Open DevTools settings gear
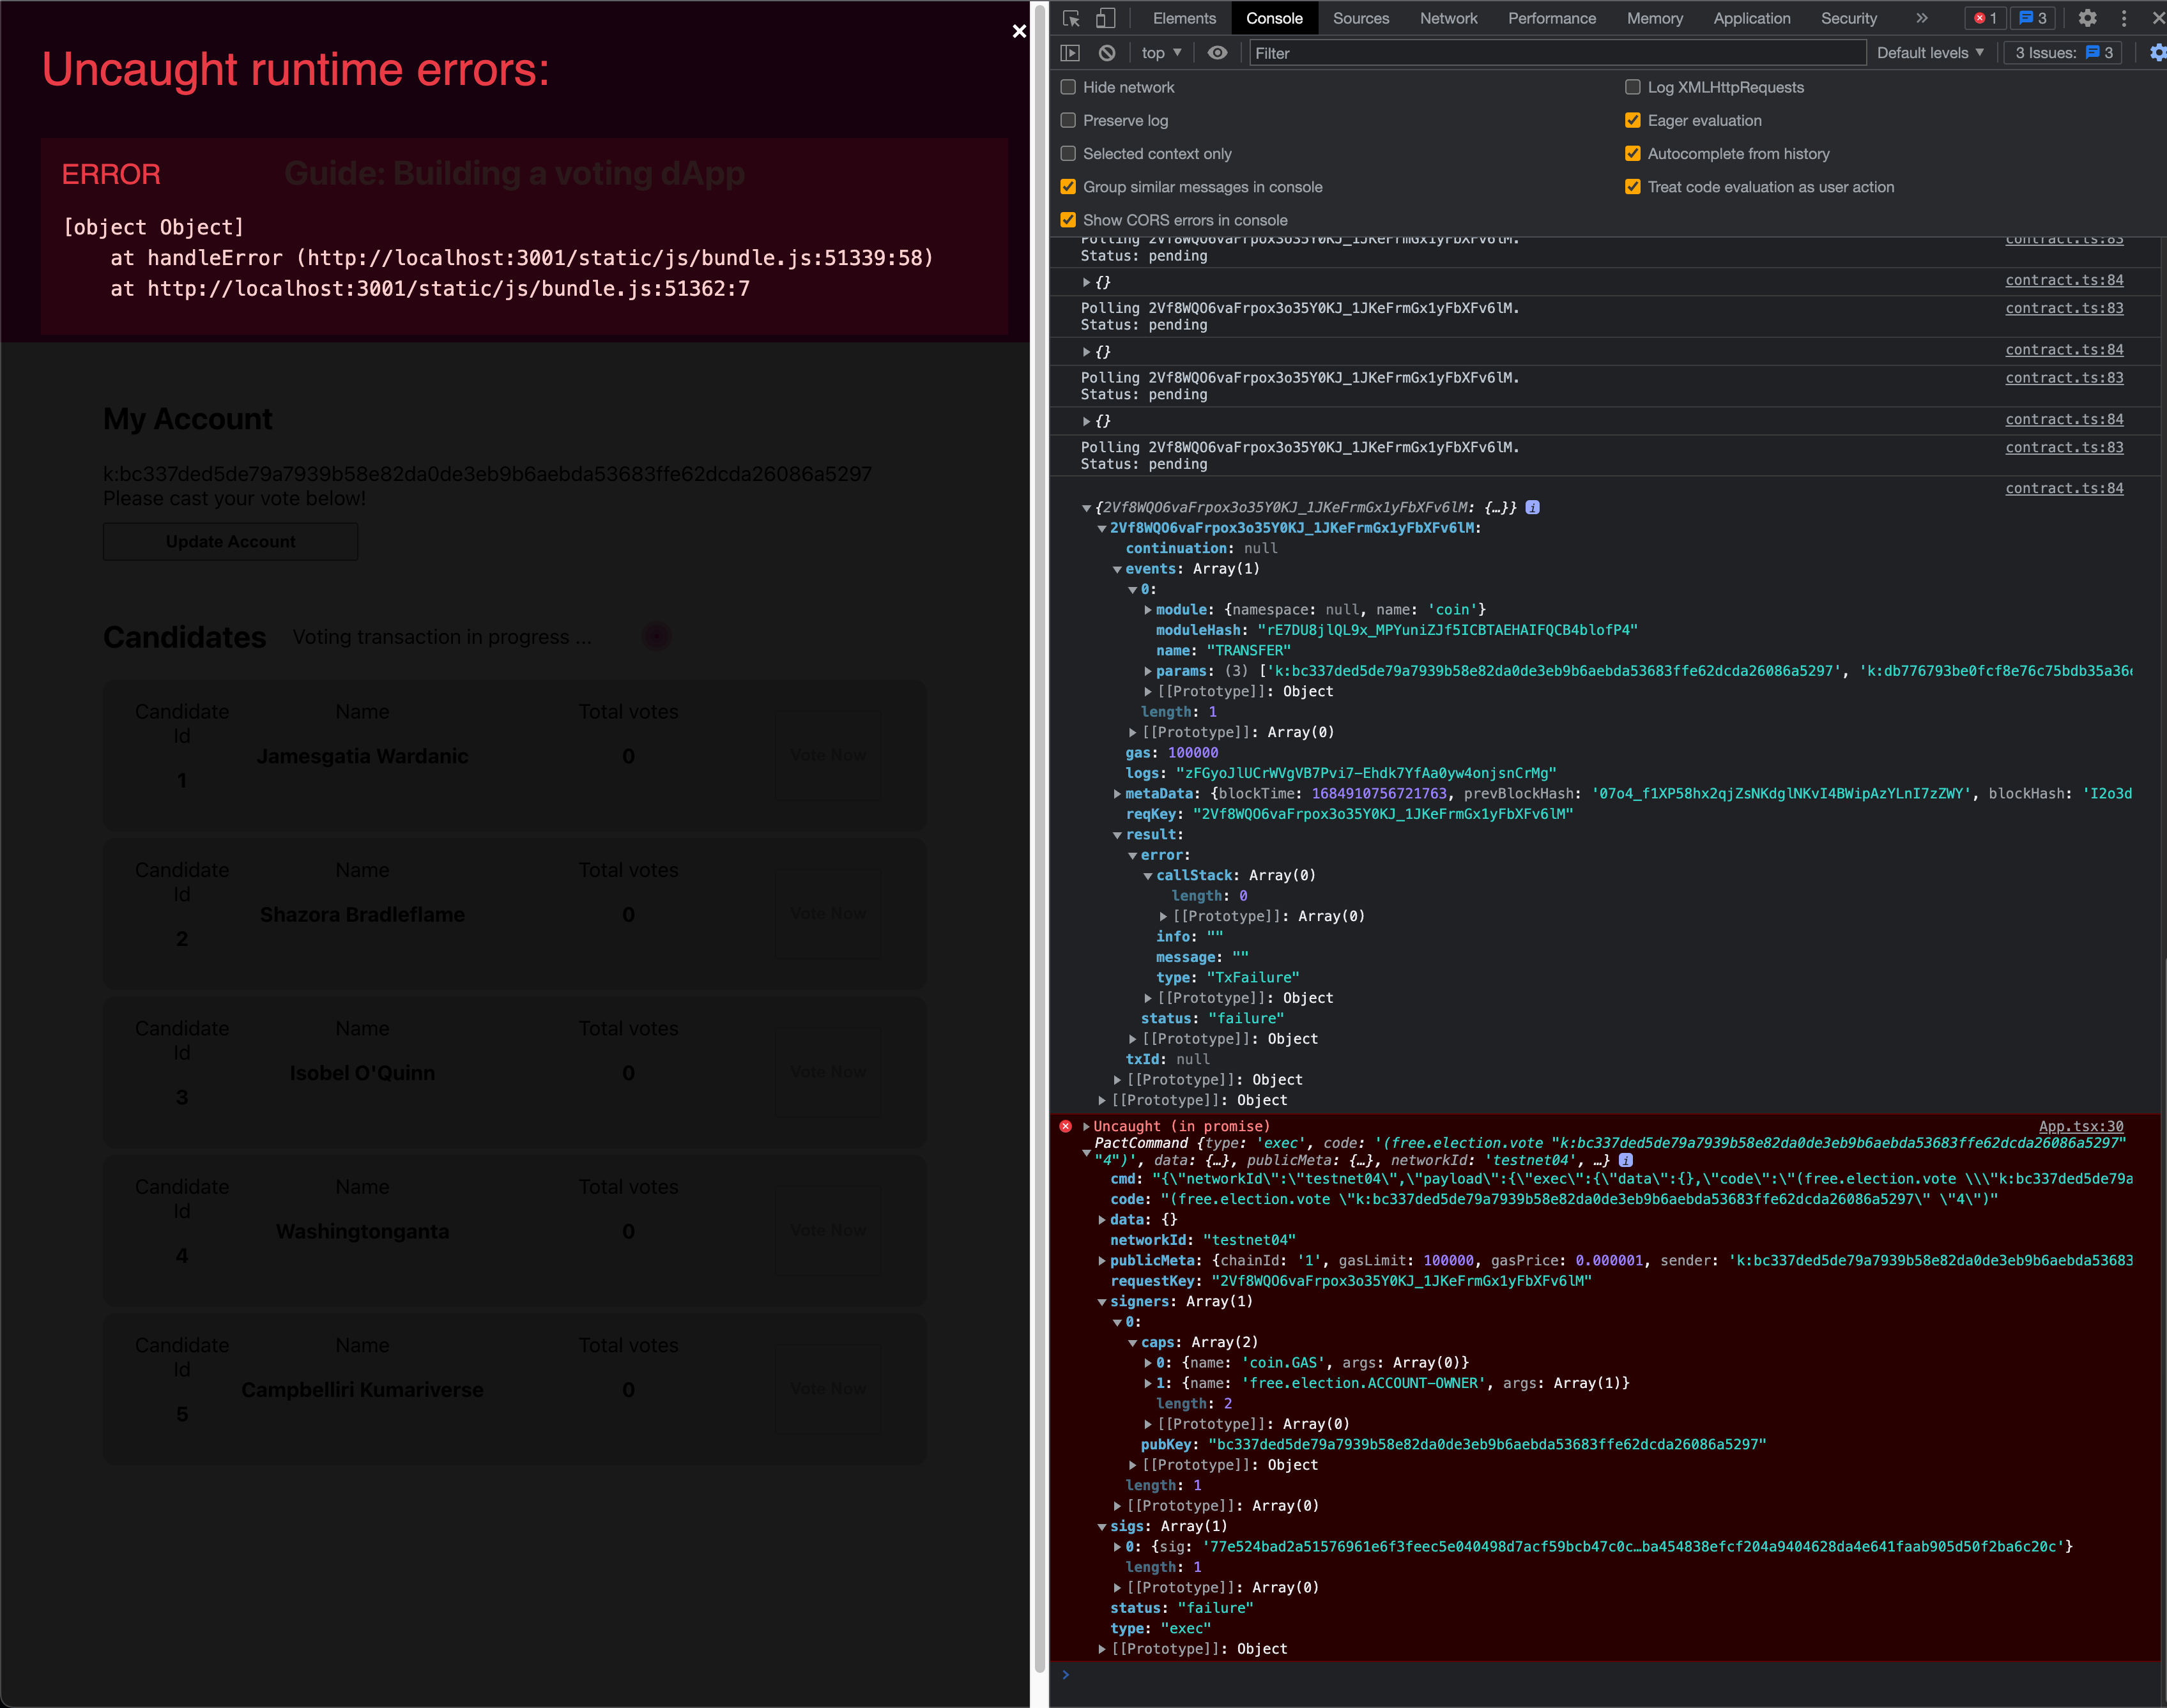Screen dimensions: 2167x1708 2088,18
